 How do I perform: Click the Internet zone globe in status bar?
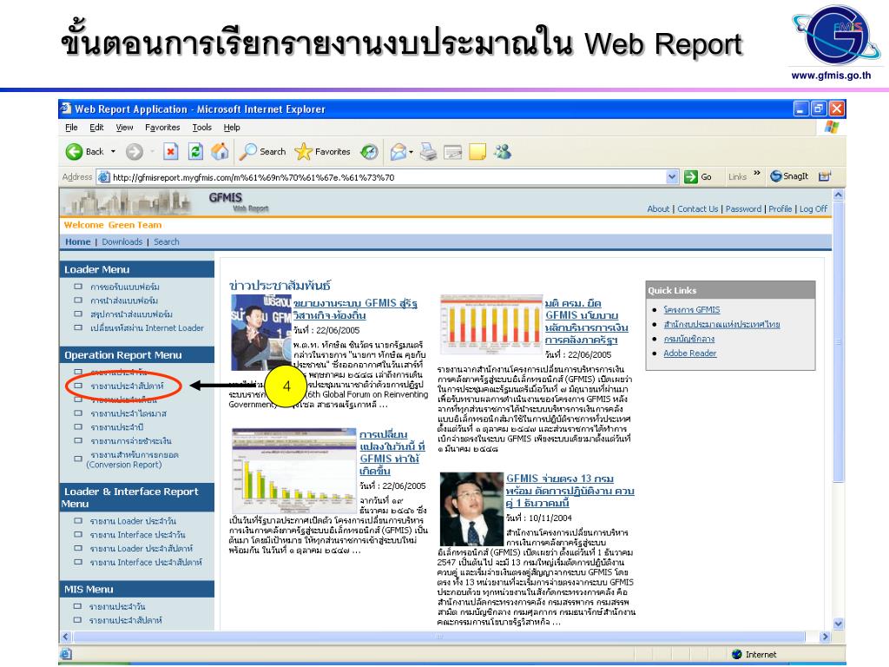pos(736,655)
